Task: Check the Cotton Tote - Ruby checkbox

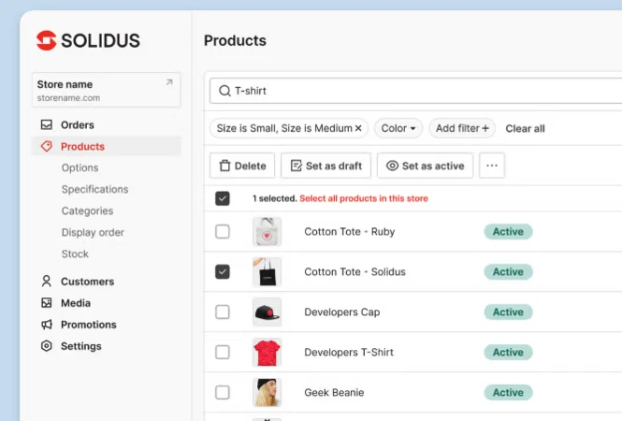Action: (223, 231)
